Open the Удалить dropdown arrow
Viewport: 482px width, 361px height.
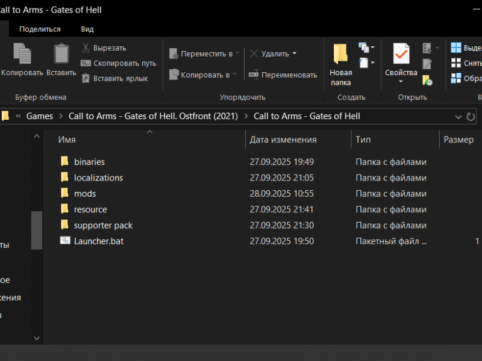coord(294,54)
